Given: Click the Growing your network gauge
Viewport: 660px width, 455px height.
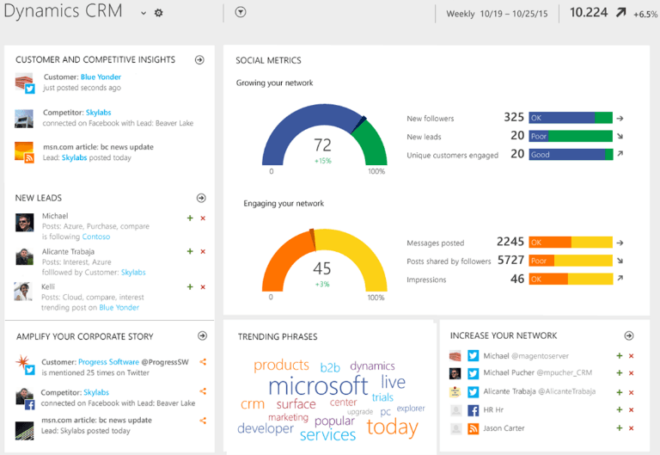Looking at the screenshot, I should 324,137.
